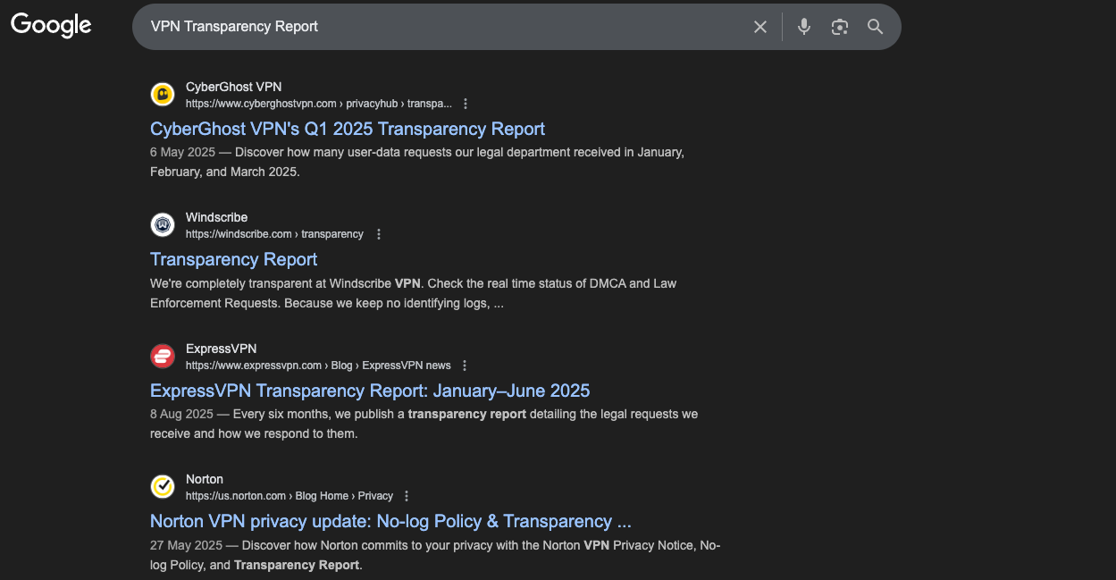Viewport: 1116px width, 580px height.
Task: Click the Google logo
Action: pos(50,25)
